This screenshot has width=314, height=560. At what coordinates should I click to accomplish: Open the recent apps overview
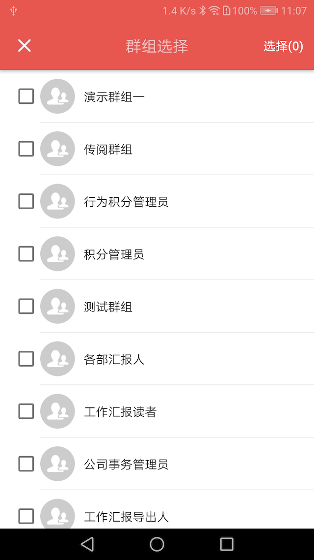(x=227, y=544)
